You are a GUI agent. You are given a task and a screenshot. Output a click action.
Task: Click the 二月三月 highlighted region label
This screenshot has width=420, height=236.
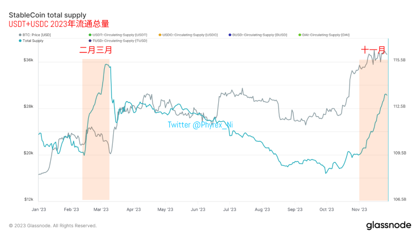pos(96,50)
